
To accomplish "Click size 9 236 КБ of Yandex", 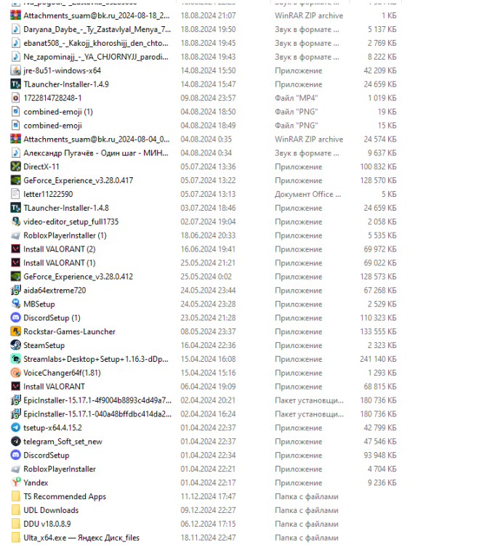I will point(382,483).
